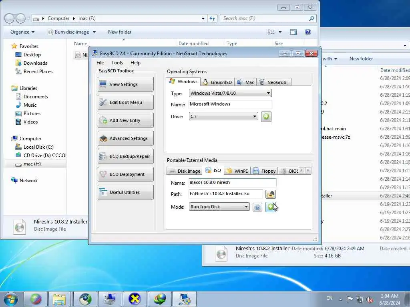Screen dimensions: 410x307
Task: Expand the Windows Type dropdown
Action: tap(230, 93)
